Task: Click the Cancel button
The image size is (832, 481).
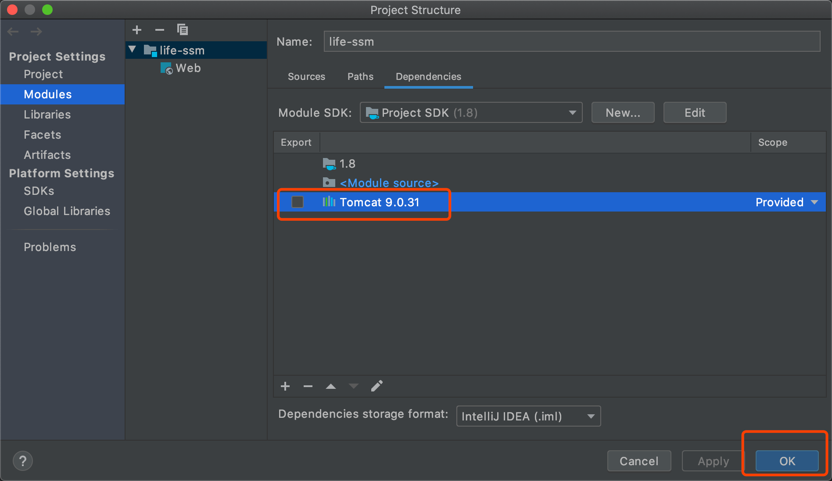Action: (639, 461)
